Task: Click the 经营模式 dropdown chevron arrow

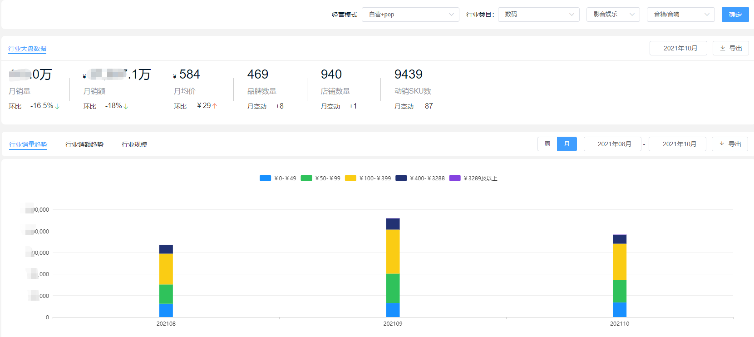Action: coord(451,15)
